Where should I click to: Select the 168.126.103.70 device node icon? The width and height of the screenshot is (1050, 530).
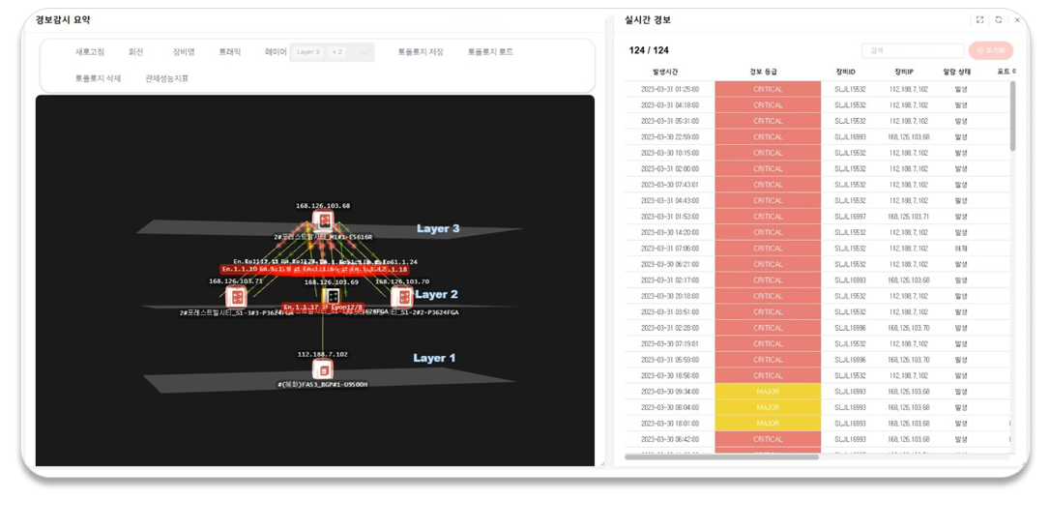(401, 296)
